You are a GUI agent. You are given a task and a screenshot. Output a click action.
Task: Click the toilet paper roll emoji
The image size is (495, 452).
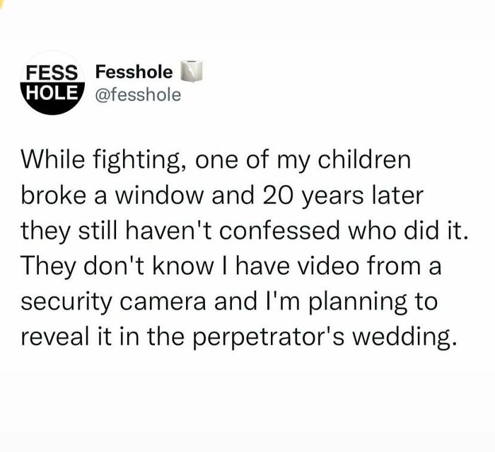(192, 72)
